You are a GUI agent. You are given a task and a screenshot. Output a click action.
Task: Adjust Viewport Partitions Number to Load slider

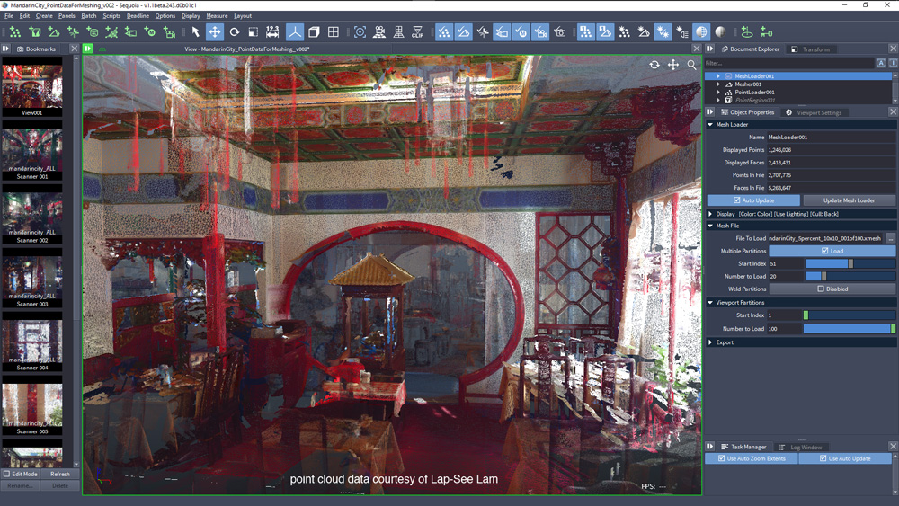point(850,329)
